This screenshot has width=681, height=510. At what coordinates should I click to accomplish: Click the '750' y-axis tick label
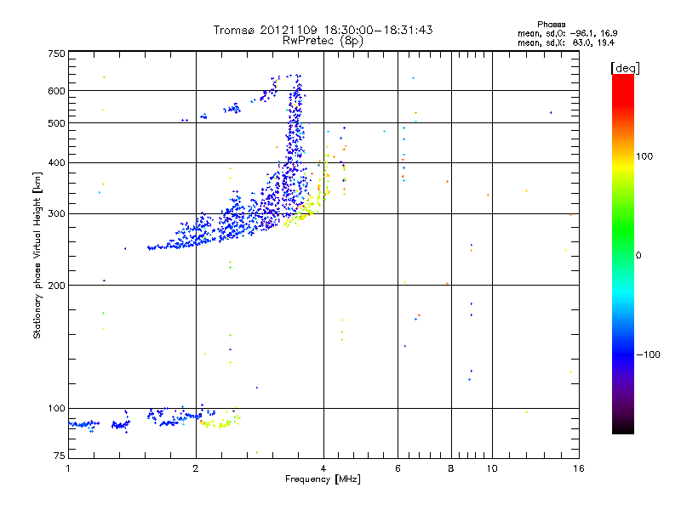tap(56, 54)
